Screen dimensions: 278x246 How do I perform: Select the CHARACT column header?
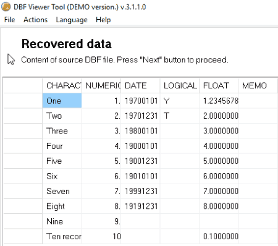tap(62, 85)
